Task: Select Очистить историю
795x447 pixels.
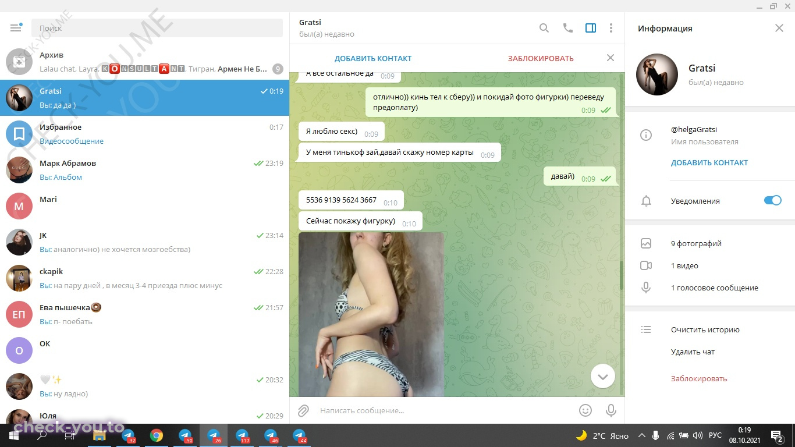Action: [x=705, y=329]
